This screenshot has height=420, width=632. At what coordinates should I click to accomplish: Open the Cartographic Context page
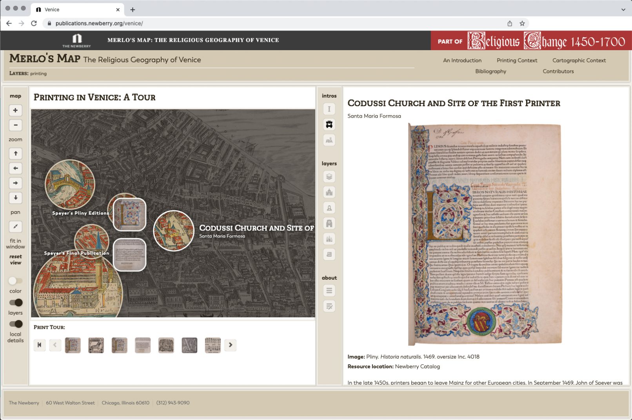(579, 60)
